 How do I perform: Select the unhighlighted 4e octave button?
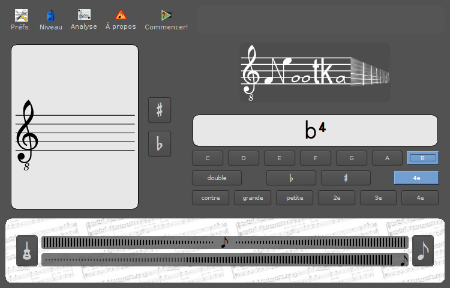click(x=420, y=197)
